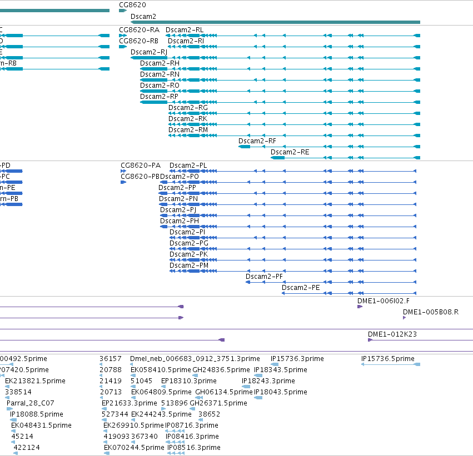Click IP08516.3prime EST label
This screenshot has height=456, width=473.
click(x=194, y=448)
